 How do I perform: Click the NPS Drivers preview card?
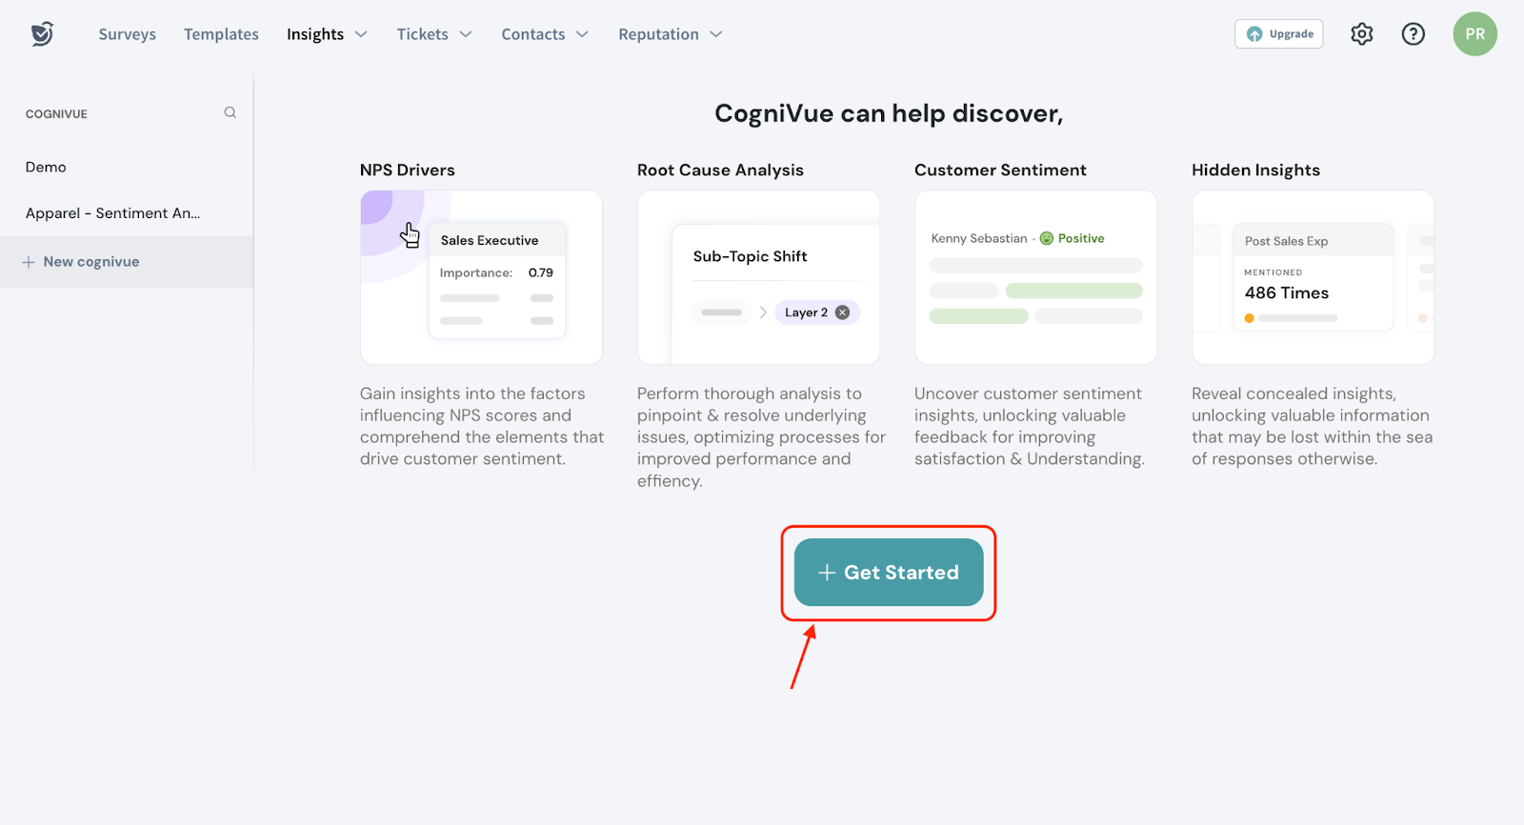(481, 277)
